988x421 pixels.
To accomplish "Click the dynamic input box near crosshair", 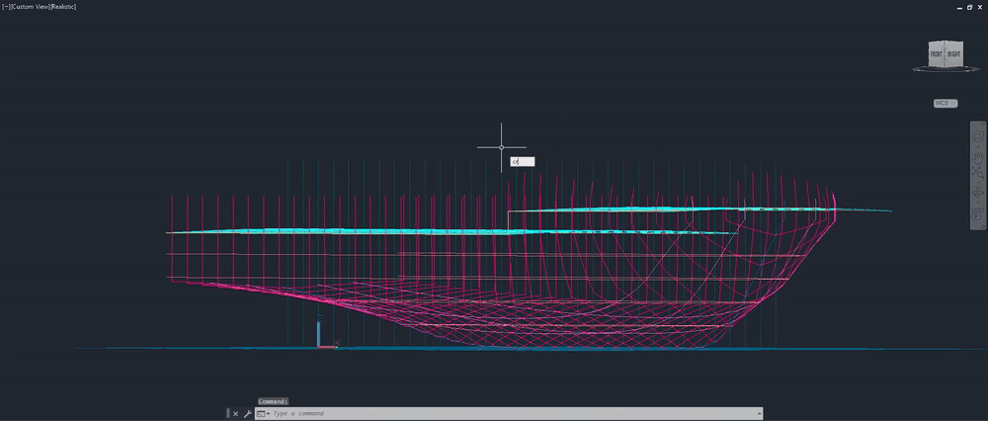I will [523, 162].
